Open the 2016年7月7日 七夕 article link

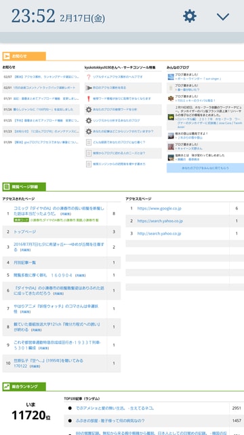pyautogui.click(x=59, y=247)
